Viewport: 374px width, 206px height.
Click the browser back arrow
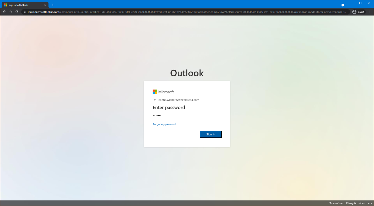[x=4, y=12]
